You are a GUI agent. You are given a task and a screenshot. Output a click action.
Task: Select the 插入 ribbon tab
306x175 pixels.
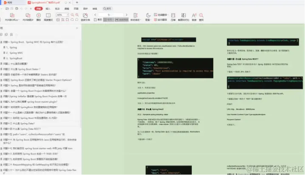pyautogui.click(x=48, y=8)
